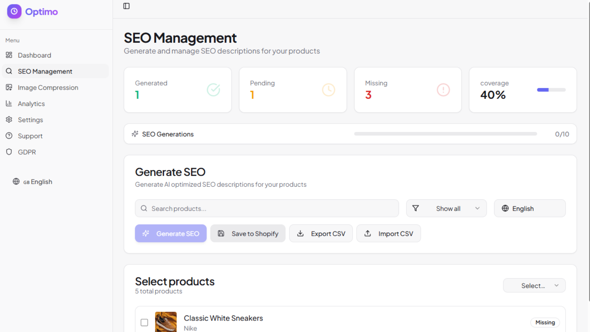The image size is (590, 332).
Task: Open the GDPR page
Action: (x=27, y=152)
